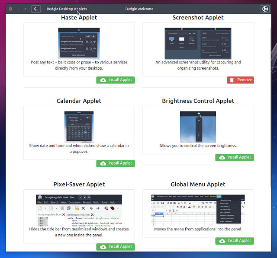Screen dimensions: 277x258
Task: Click the Global Menu Applet preview image
Action: (198, 210)
